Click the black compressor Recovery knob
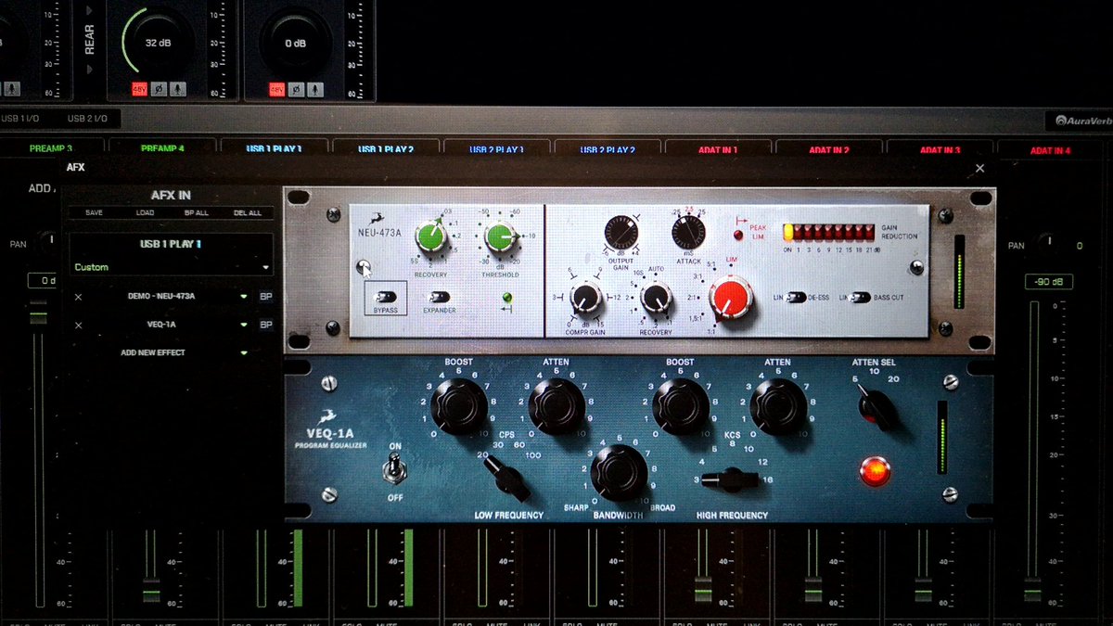This screenshot has height=626, width=1113. click(656, 298)
